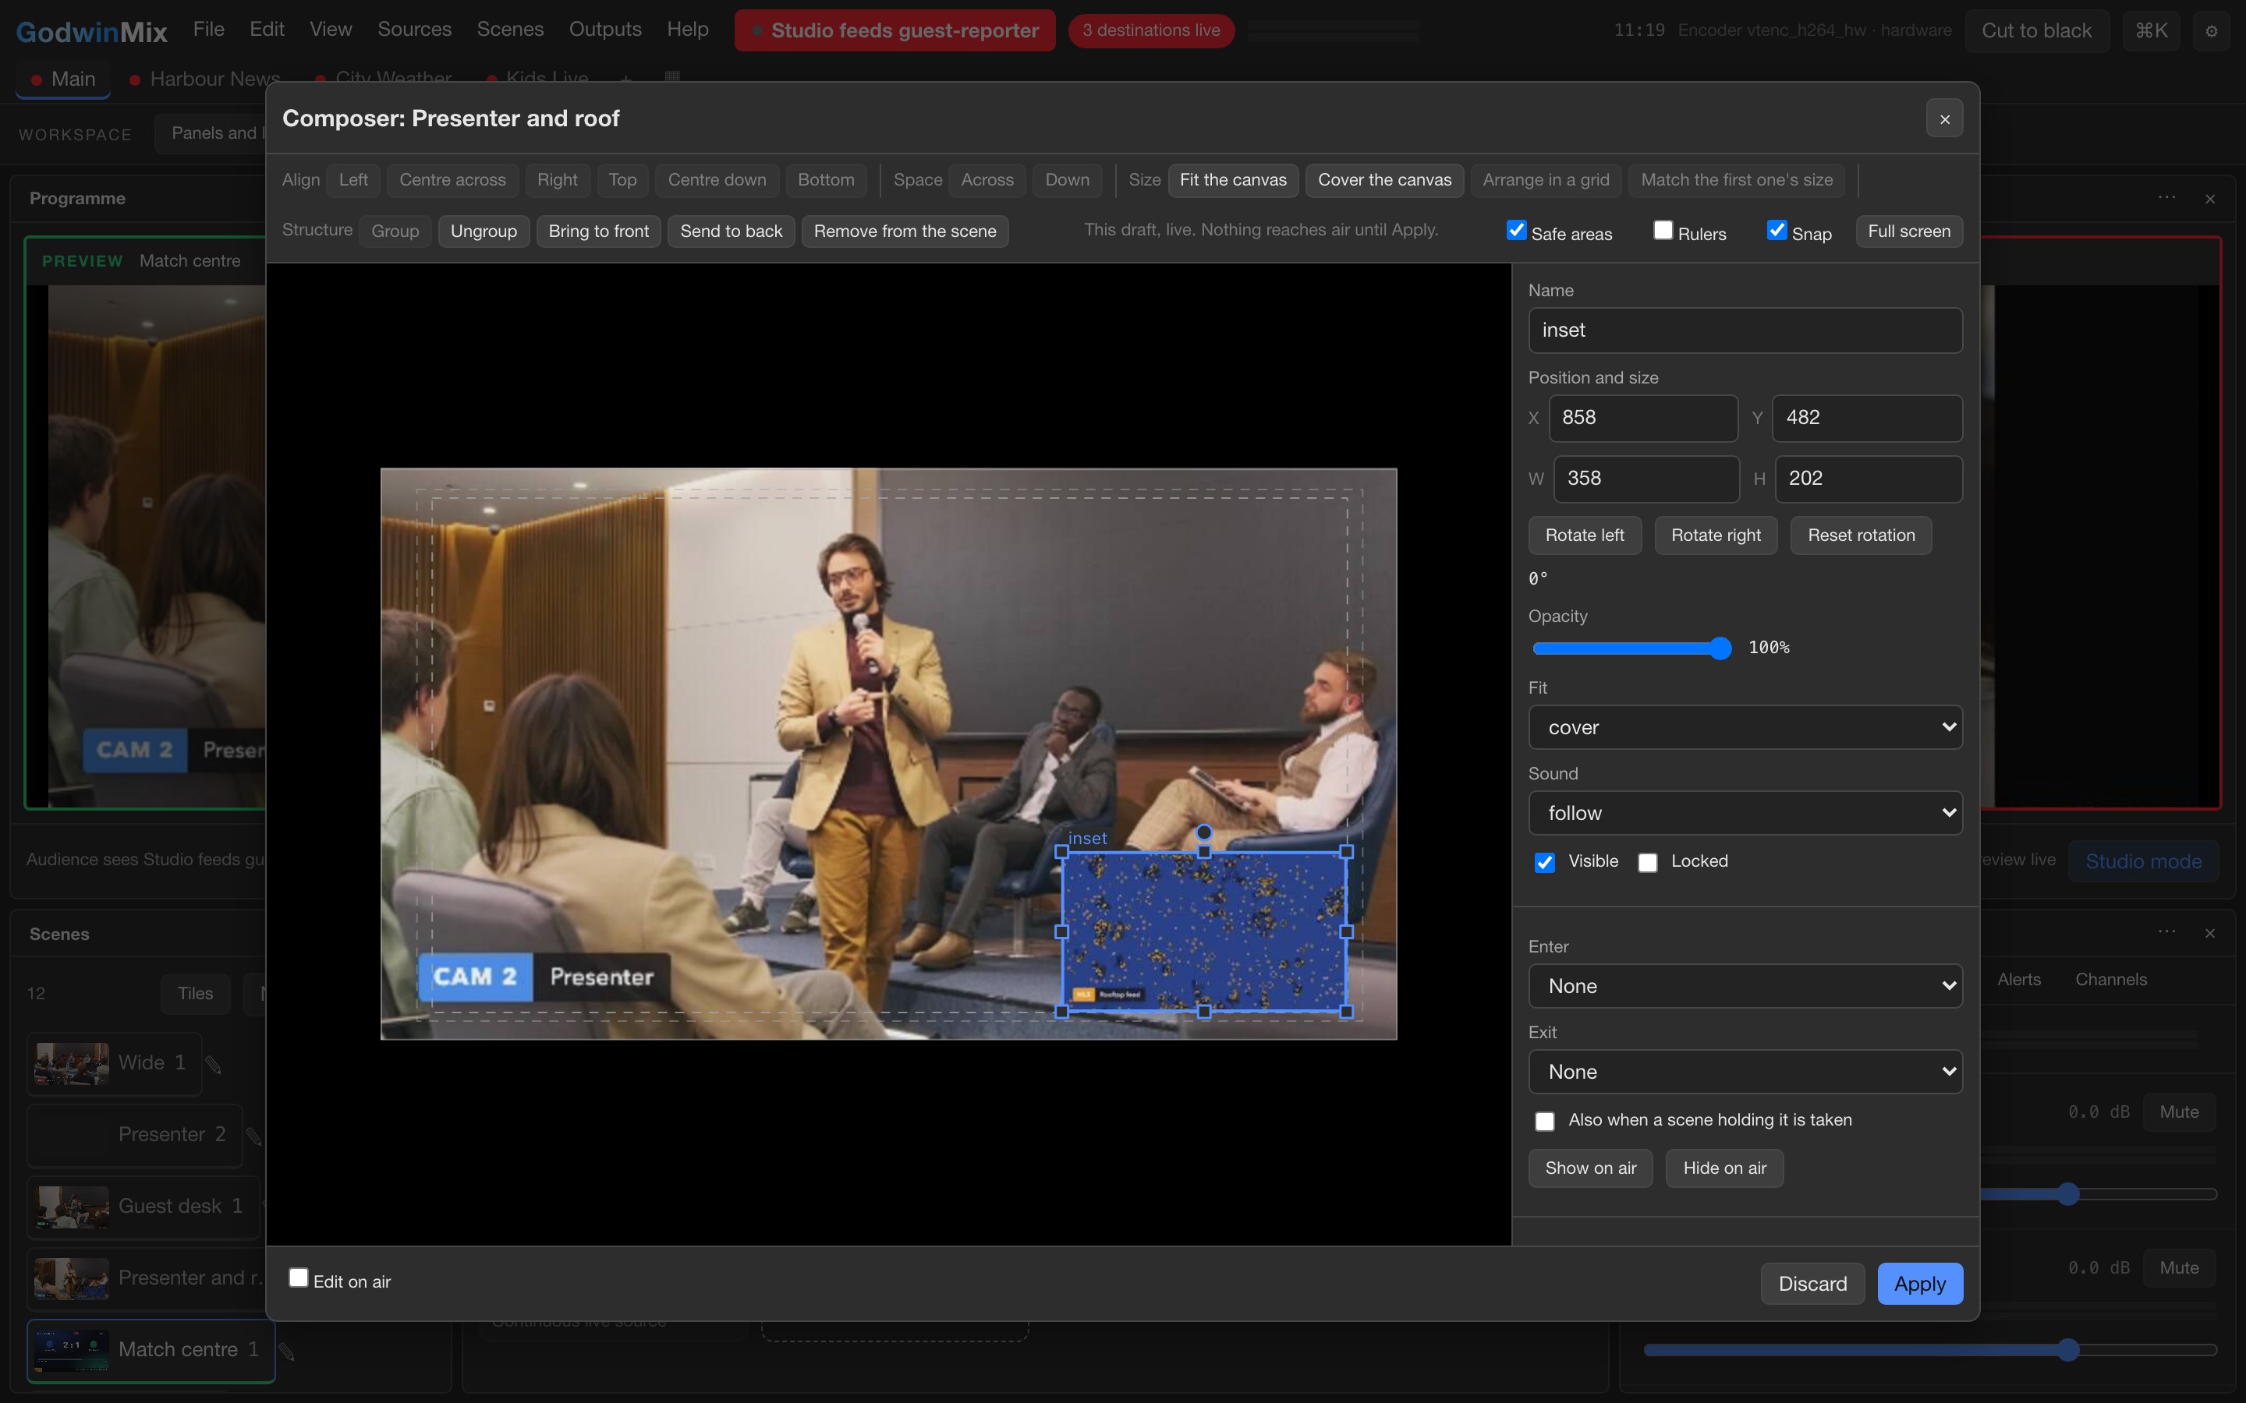This screenshot has height=1403, width=2246.
Task: Open lower panel options dots near Channels
Action: point(2167,931)
